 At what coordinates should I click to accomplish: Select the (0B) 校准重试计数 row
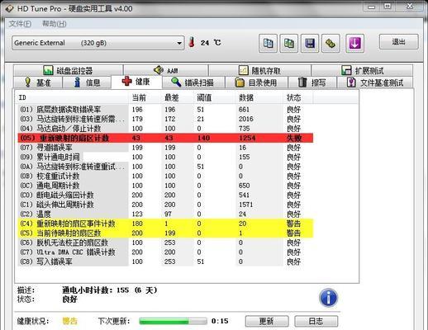(x=165, y=176)
